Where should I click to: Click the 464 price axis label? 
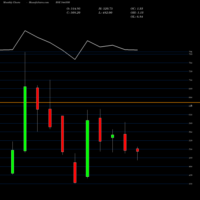(190, 166)
